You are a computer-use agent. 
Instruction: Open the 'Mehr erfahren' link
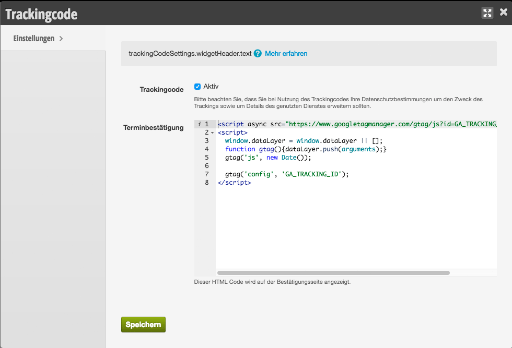click(286, 54)
